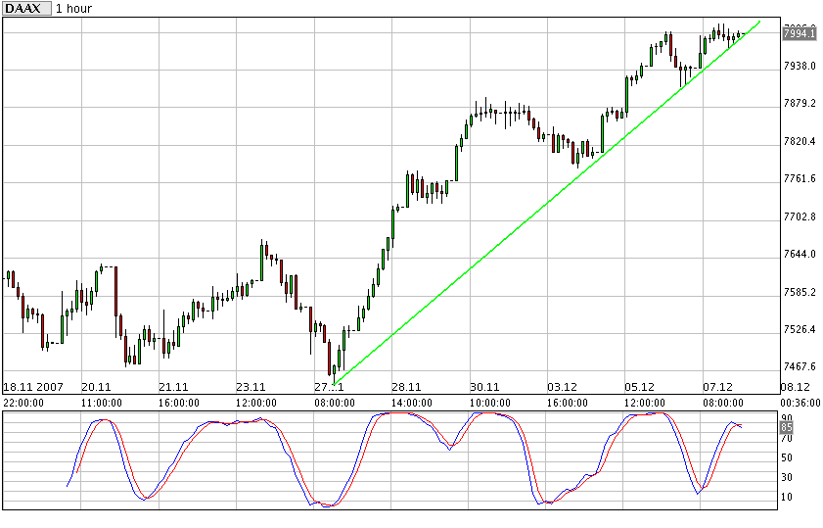Select the 07.12 date marker

(x=717, y=387)
